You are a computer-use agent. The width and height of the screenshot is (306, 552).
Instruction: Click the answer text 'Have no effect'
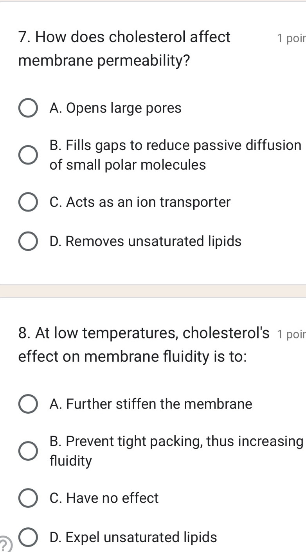pos(104,498)
